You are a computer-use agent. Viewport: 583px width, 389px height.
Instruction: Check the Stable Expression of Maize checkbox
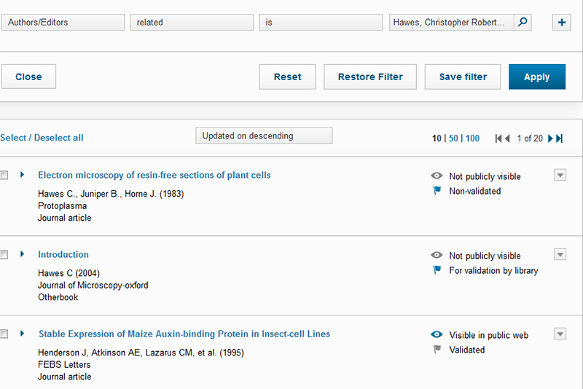pyautogui.click(x=4, y=334)
